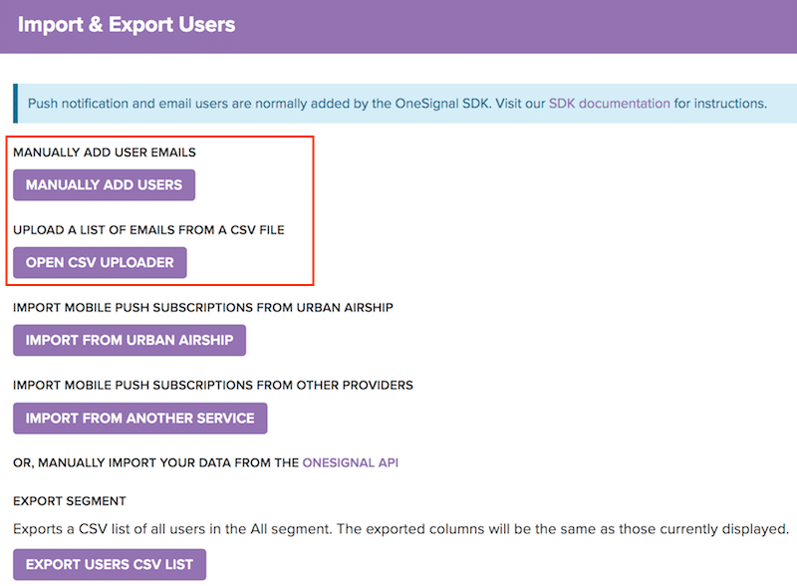Click the dark blue accent bar of info banner
This screenshot has height=586, width=797.
15,104
